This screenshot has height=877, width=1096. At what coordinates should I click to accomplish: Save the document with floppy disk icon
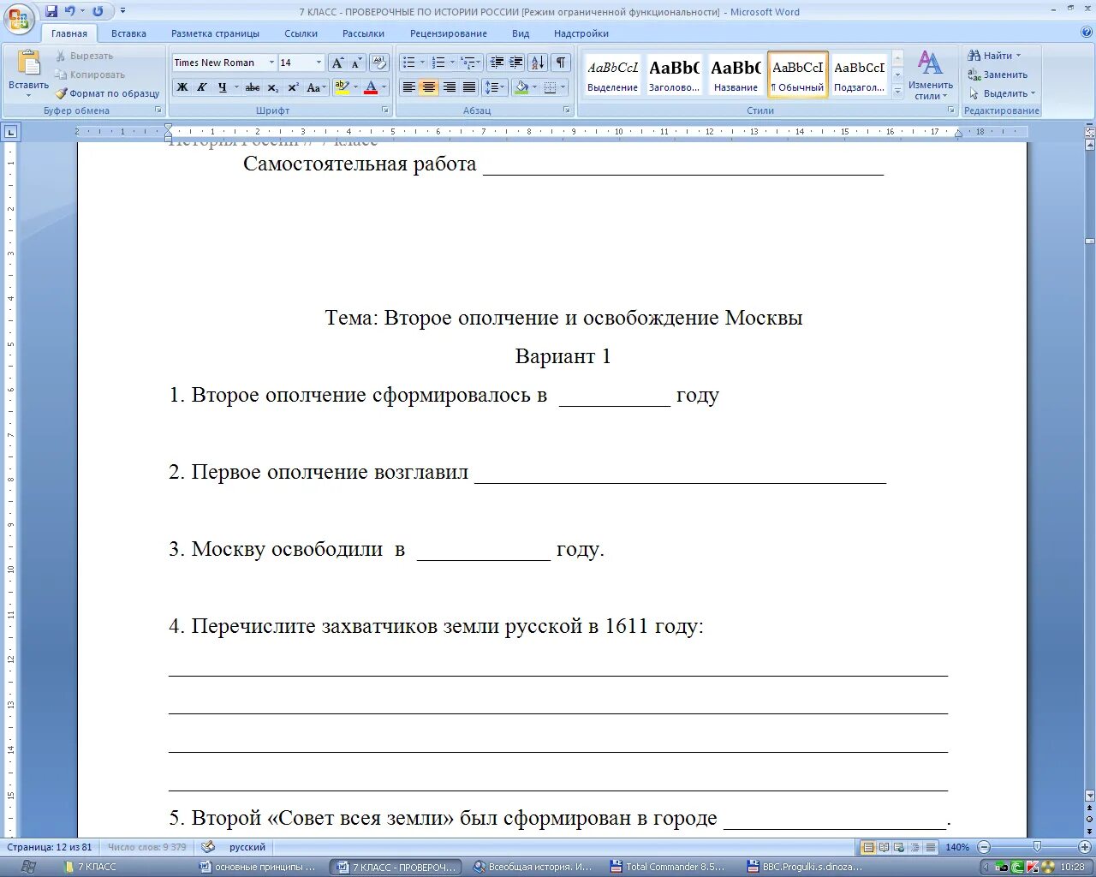[x=51, y=11]
